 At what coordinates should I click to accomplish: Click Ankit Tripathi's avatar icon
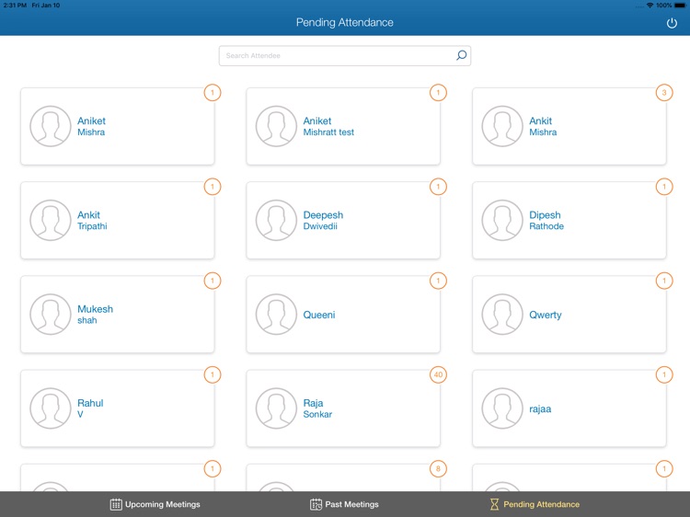51,221
